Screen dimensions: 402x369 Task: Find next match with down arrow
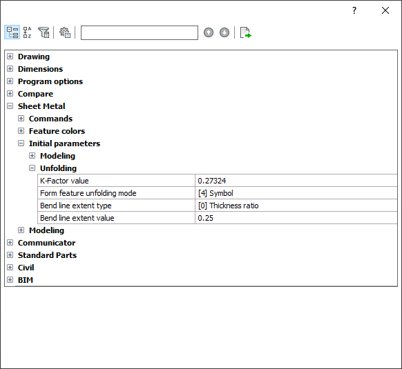tap(224, 32)
